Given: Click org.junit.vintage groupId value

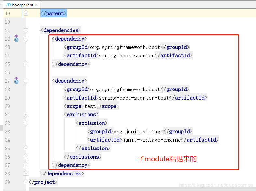Looking at the screenshot, I should (x=138, y=131).
